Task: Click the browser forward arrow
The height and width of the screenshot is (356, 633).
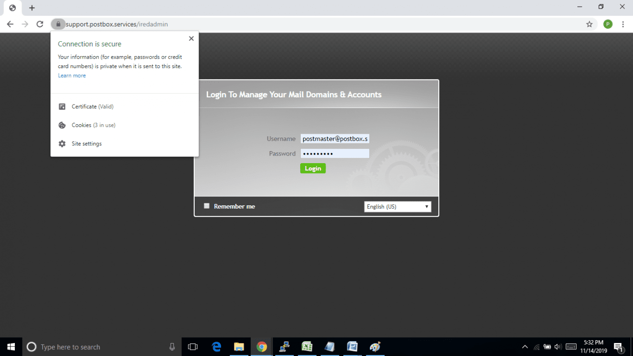Action: click(x=25, y=24)
